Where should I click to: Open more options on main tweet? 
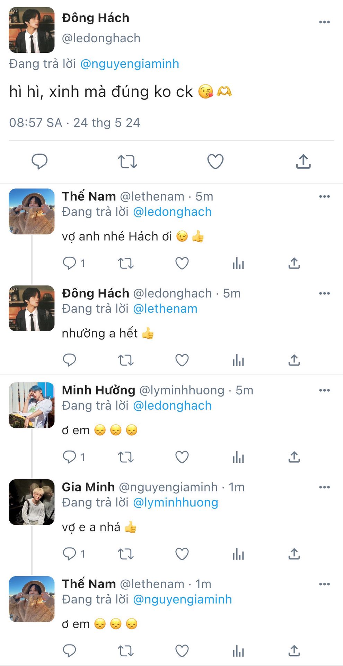[324, 22]
